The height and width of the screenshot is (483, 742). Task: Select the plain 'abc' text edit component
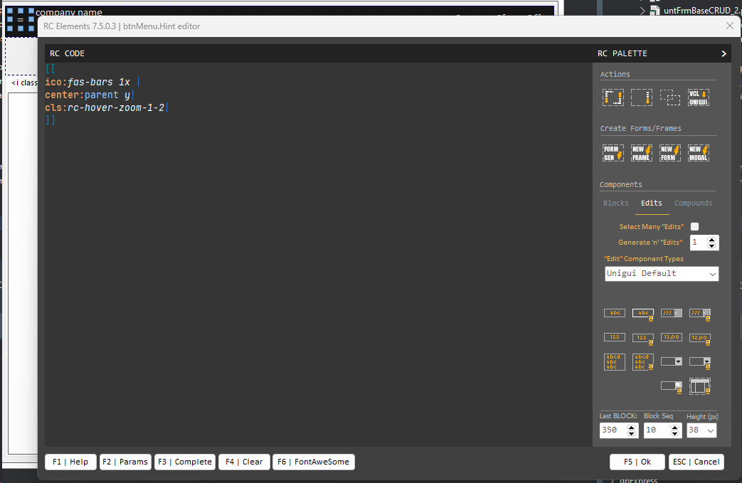(x=615, y=313)
